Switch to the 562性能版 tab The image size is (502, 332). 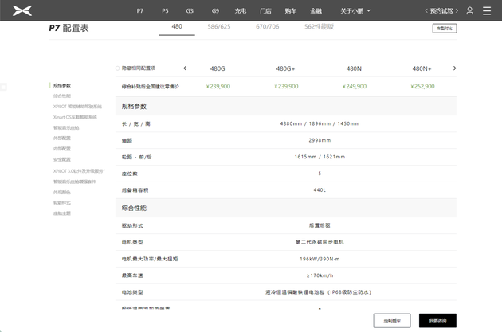coord(319,27)
